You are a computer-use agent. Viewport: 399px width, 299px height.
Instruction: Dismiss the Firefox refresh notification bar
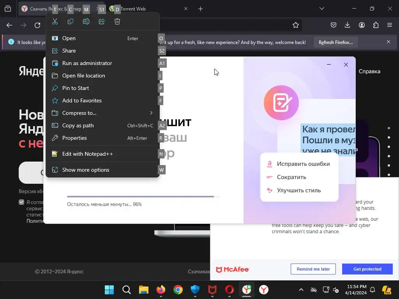coord(388,42)
